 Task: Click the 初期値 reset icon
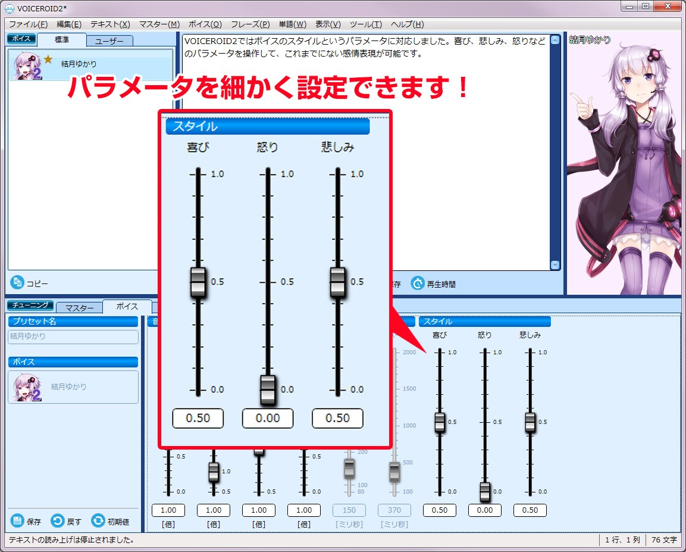[98, 521]
